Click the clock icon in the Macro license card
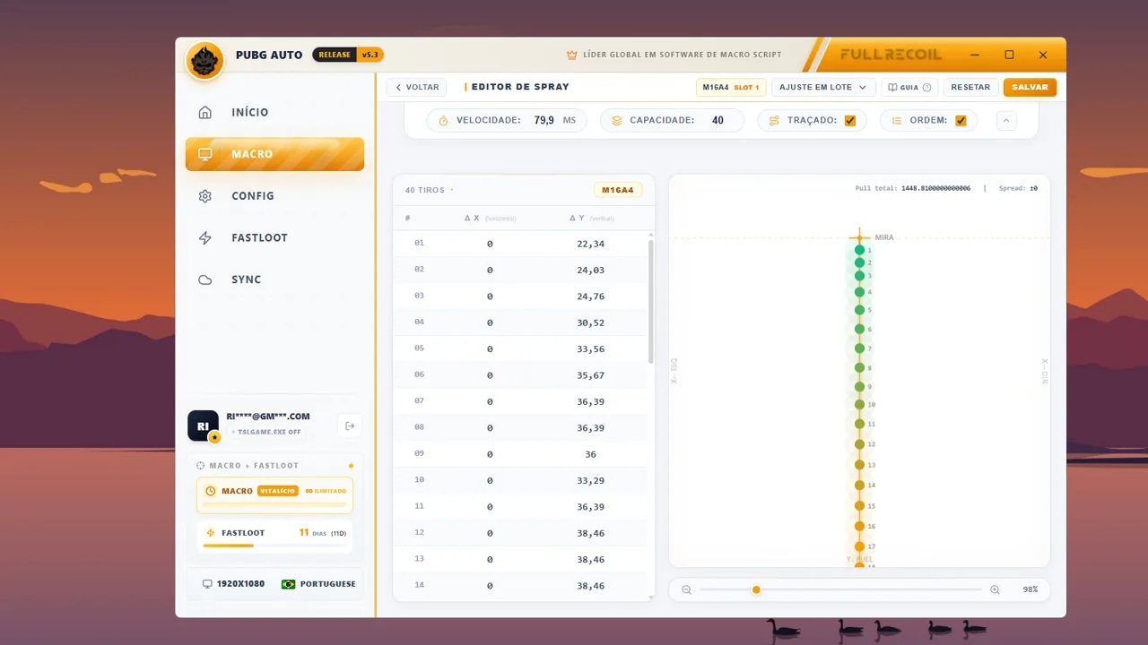 (211, 491)
